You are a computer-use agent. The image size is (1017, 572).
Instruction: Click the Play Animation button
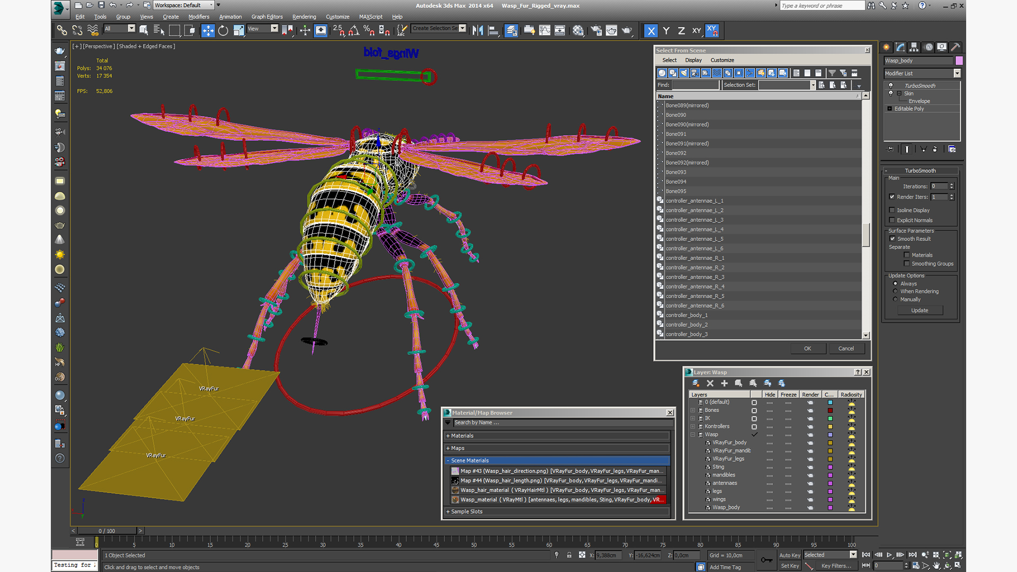coord(889,555)
